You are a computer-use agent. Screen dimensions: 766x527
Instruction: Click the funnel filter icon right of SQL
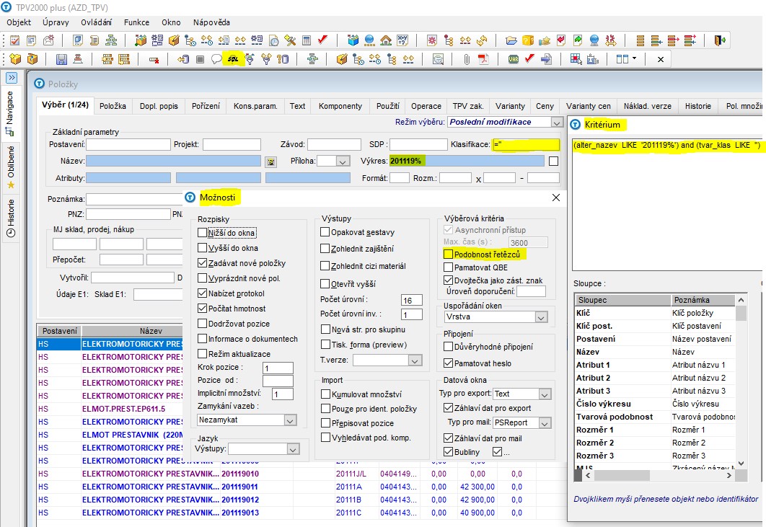tap(250, 59)
